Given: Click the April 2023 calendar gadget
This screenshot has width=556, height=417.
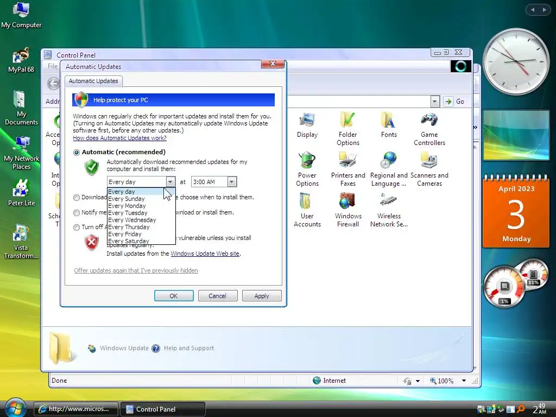Looking at the screenshot, I should click(516, 211).
